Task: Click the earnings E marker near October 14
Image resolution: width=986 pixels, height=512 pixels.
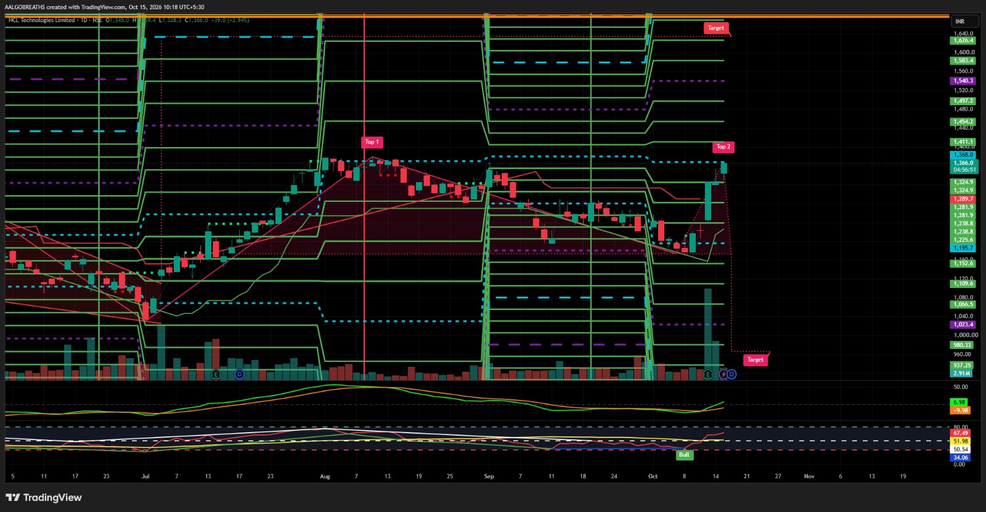Action: pos(707,374)
